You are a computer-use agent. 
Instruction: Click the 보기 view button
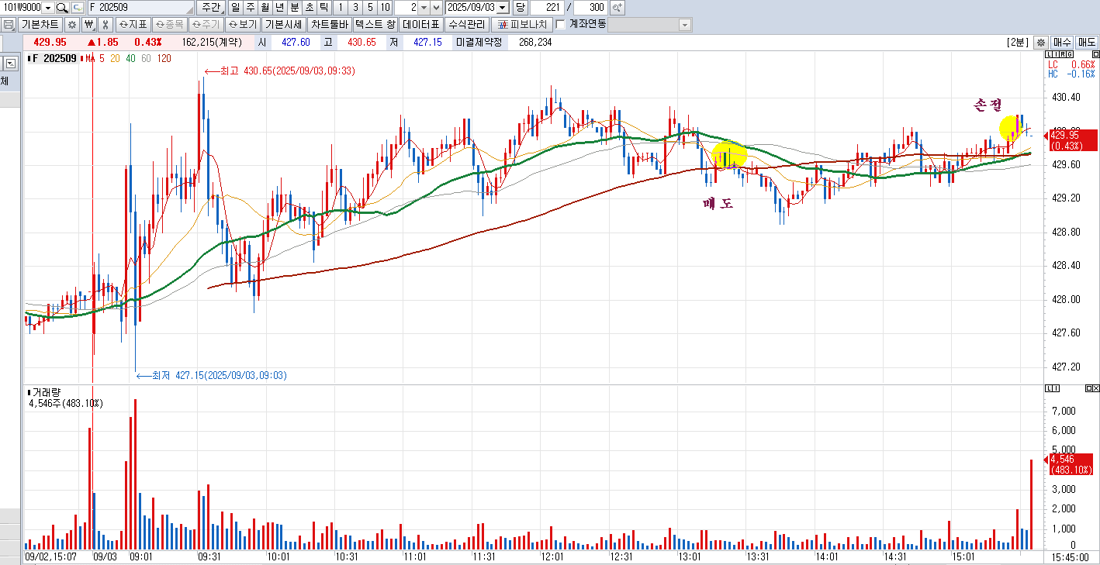point(242,24)
